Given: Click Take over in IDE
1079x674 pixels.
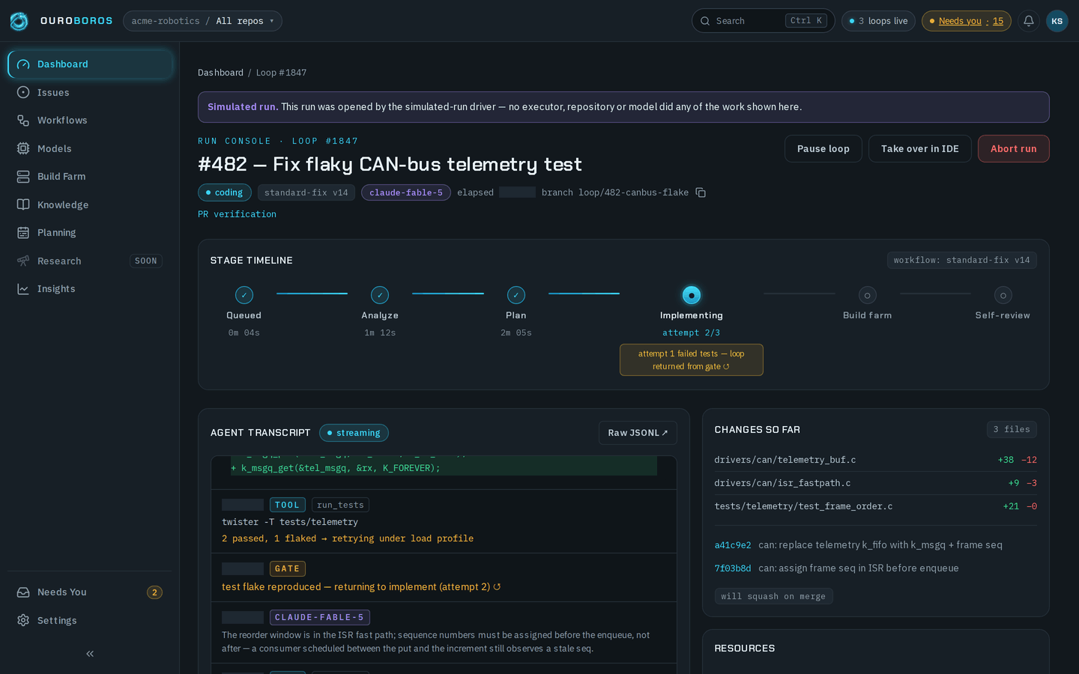Looking at the screenshot, I should pos(919,149).
